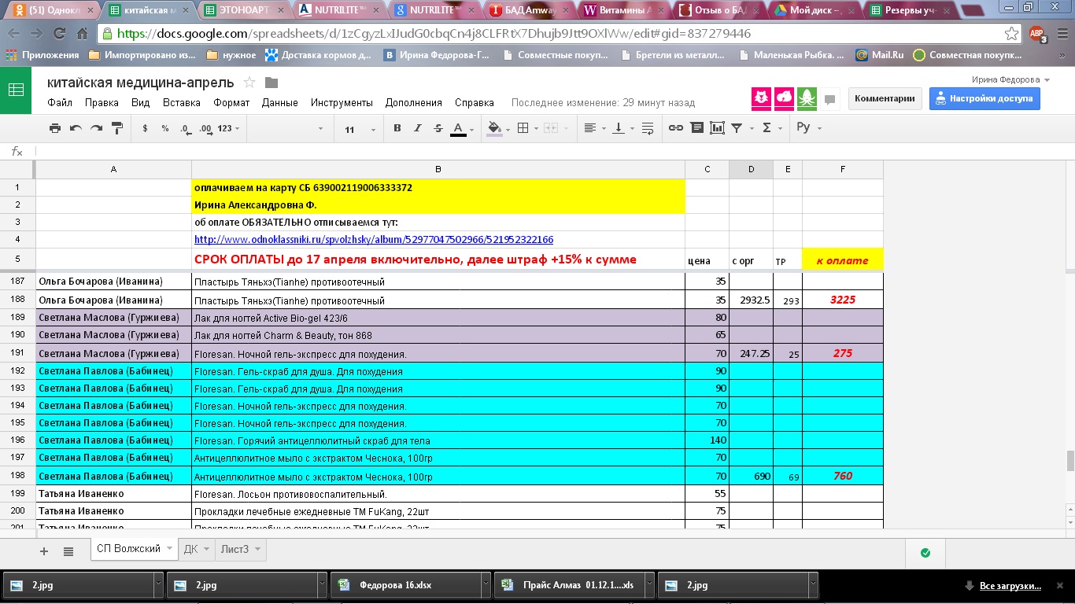Insert a link using the chain icon
Image resolution: width=1075 pixels, height=604 pixels.
(676, 128)
